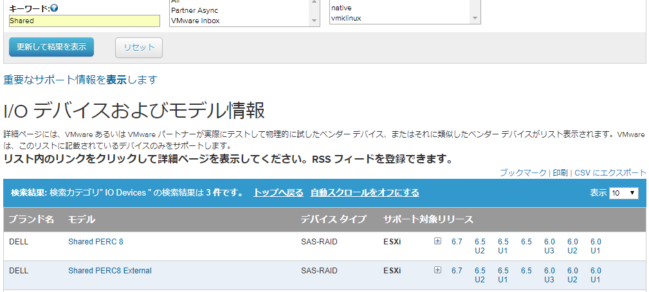Click the CSV にエクスポート link
The width and height of the screenshot is (649, 292).
[610, 173]
